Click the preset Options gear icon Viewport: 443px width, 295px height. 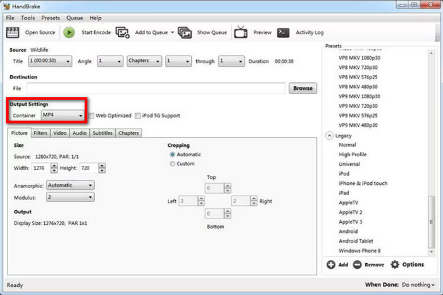395,265
